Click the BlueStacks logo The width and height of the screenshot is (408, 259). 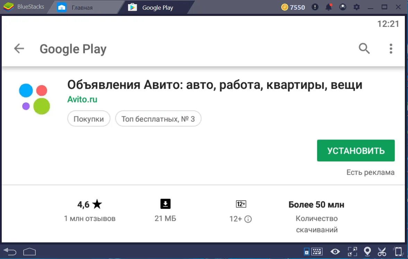pyautogui.click(x=9, y=7)
